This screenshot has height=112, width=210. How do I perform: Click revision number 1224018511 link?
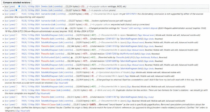click(x=111, y=39)
